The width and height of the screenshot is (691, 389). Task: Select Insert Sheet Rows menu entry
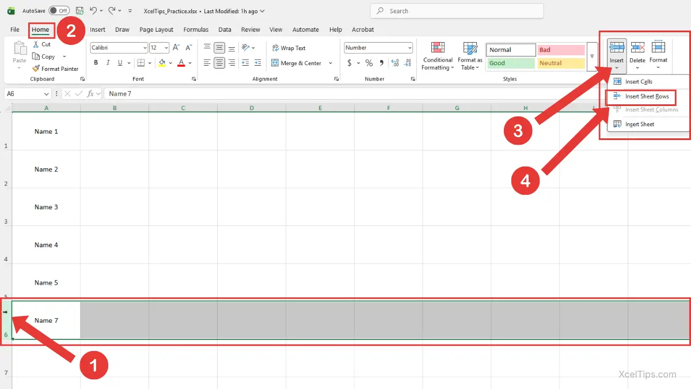tap(647, 96)
